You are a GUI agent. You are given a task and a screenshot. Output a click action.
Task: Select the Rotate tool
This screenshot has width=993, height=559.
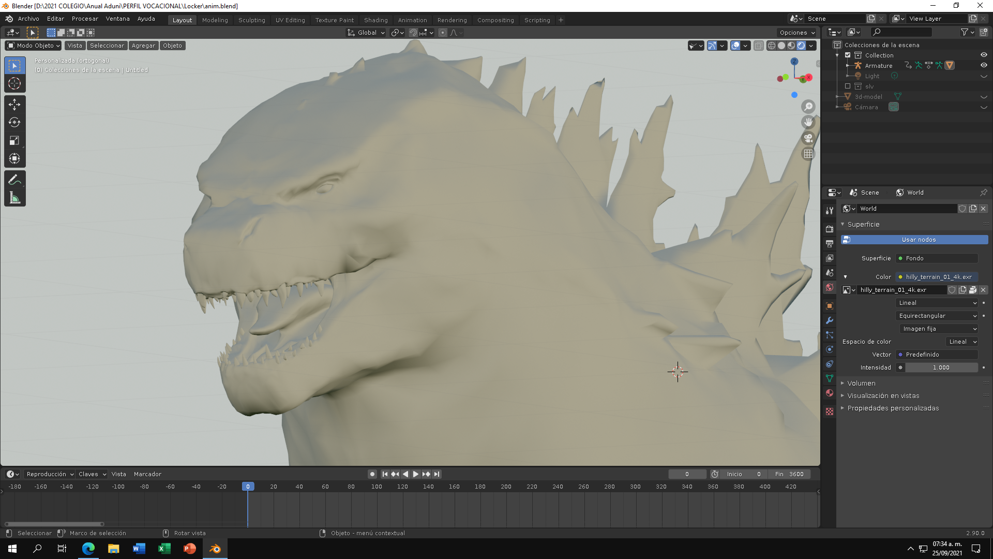pos(14,123)
